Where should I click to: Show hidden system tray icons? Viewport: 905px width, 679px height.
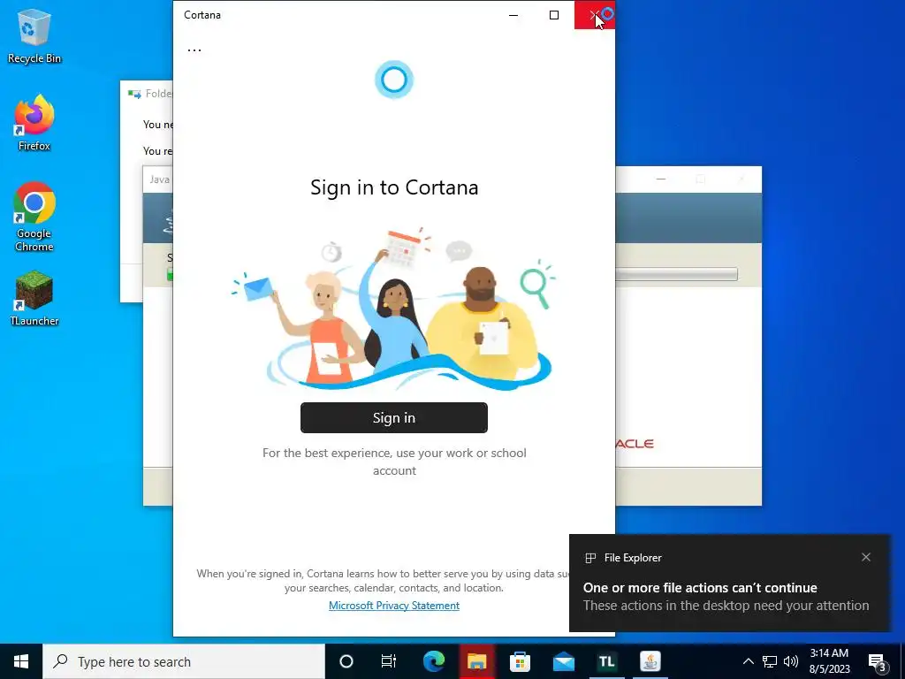[x=748, y=661]
